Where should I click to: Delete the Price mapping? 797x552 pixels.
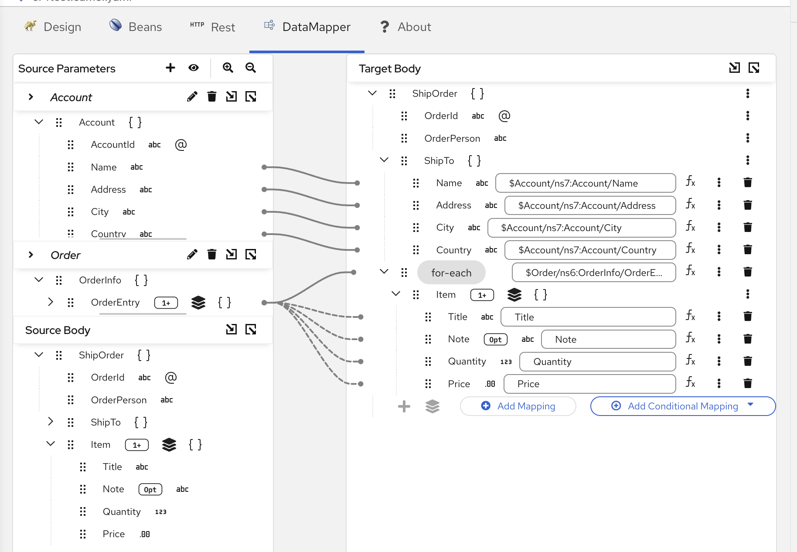(x=748, y=383)
